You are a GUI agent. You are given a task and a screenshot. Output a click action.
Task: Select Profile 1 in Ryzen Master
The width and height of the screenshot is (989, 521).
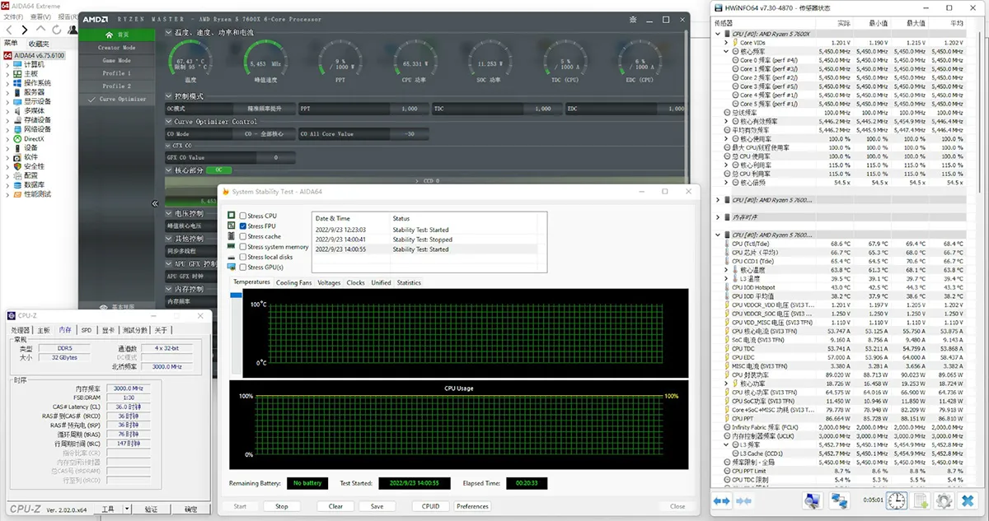117,73
